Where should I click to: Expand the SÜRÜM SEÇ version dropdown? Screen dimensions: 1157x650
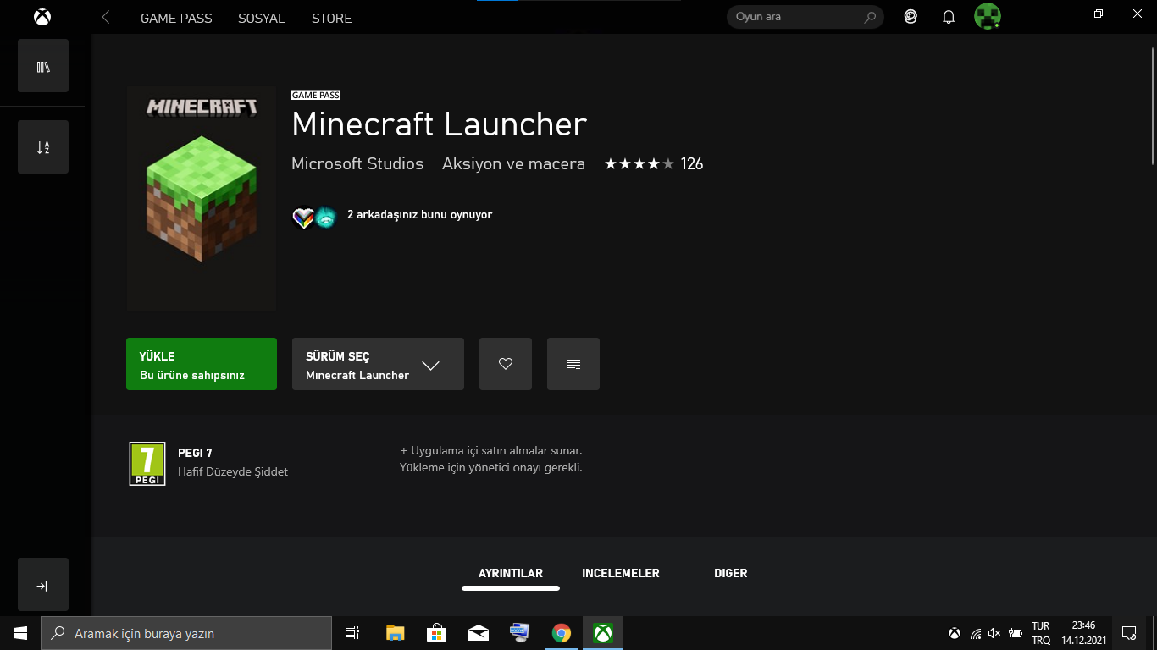tap(378, 364)
